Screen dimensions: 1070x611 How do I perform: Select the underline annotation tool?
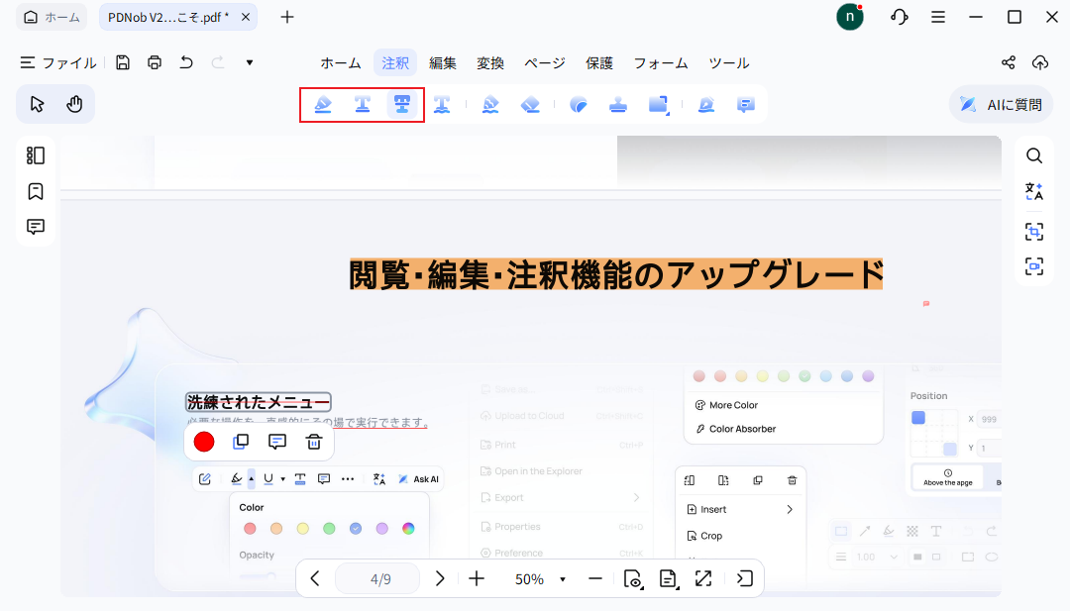point(362,104)
